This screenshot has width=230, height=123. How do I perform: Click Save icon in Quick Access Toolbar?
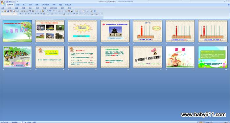point(7,2)
